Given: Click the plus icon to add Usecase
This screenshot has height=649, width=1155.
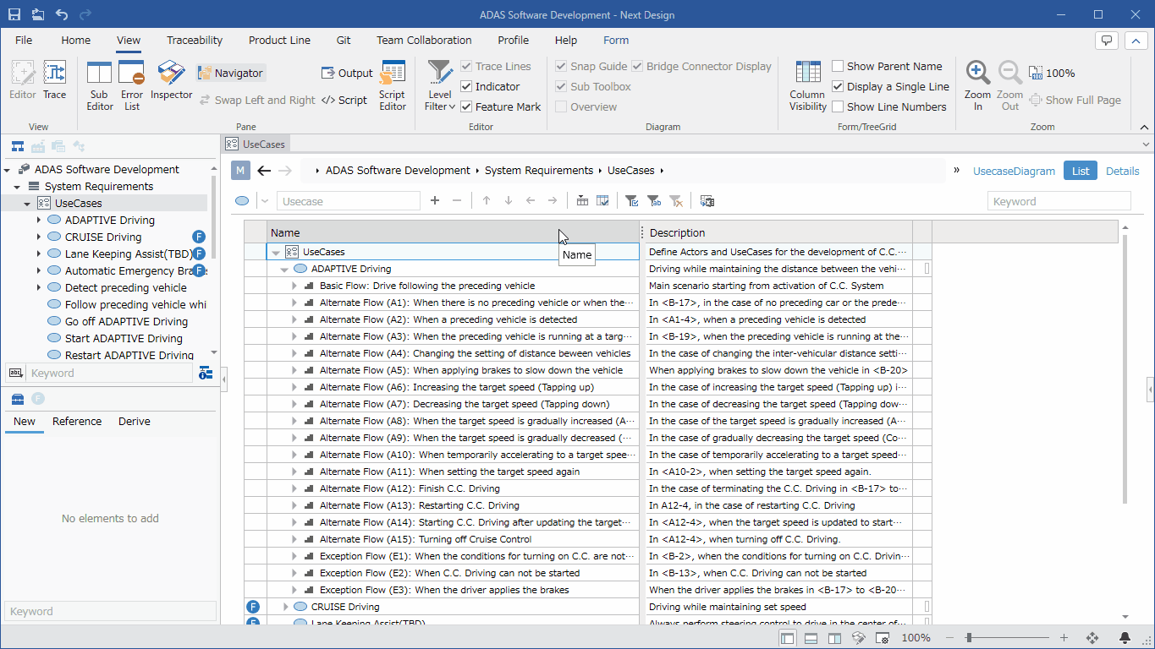Looking at the screenshot, I should tap(435, 201).
